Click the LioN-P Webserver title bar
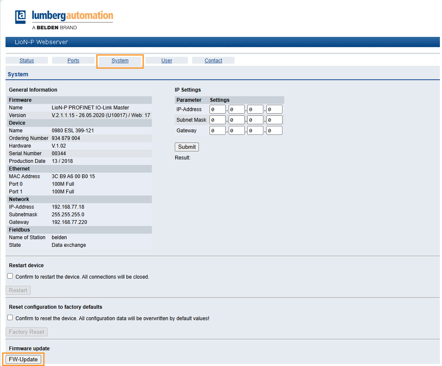This screenshot has width=442, height=366. click(41, 42)
